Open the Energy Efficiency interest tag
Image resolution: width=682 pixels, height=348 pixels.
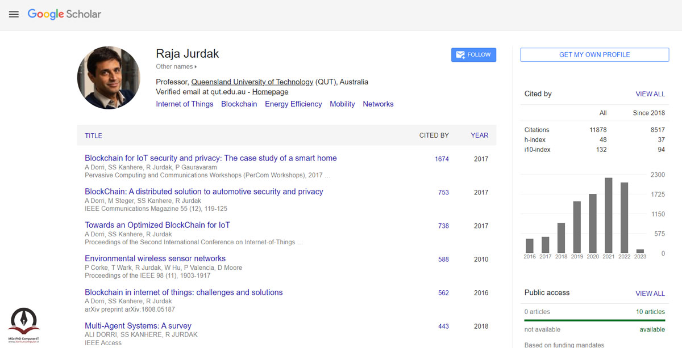pyautogui.click(x=293, y=104)
